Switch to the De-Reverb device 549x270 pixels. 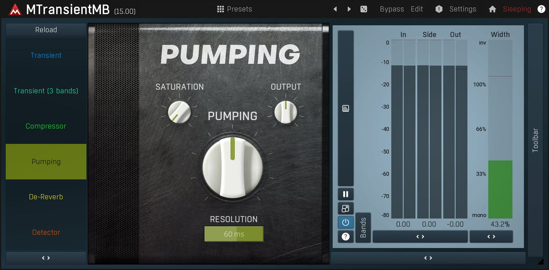[46, 197]
